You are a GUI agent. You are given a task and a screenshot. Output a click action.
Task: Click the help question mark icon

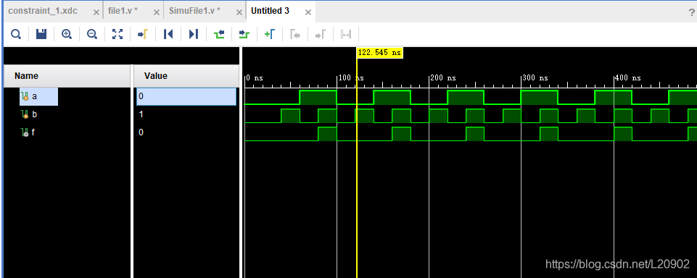(x=691, y=12)
